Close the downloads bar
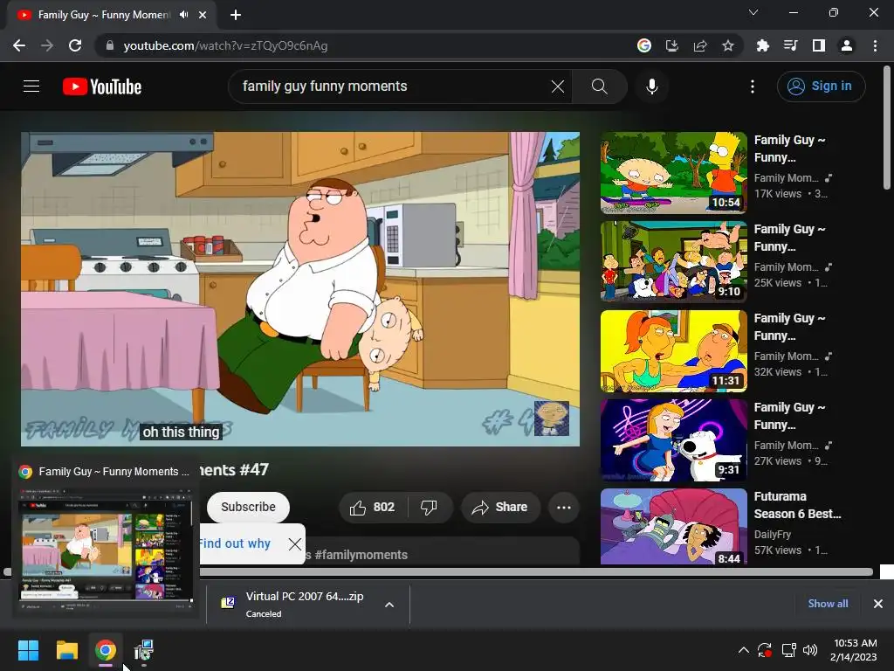 (878, 604)
